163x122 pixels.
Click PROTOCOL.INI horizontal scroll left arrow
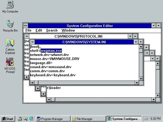(x=27, y=77)
